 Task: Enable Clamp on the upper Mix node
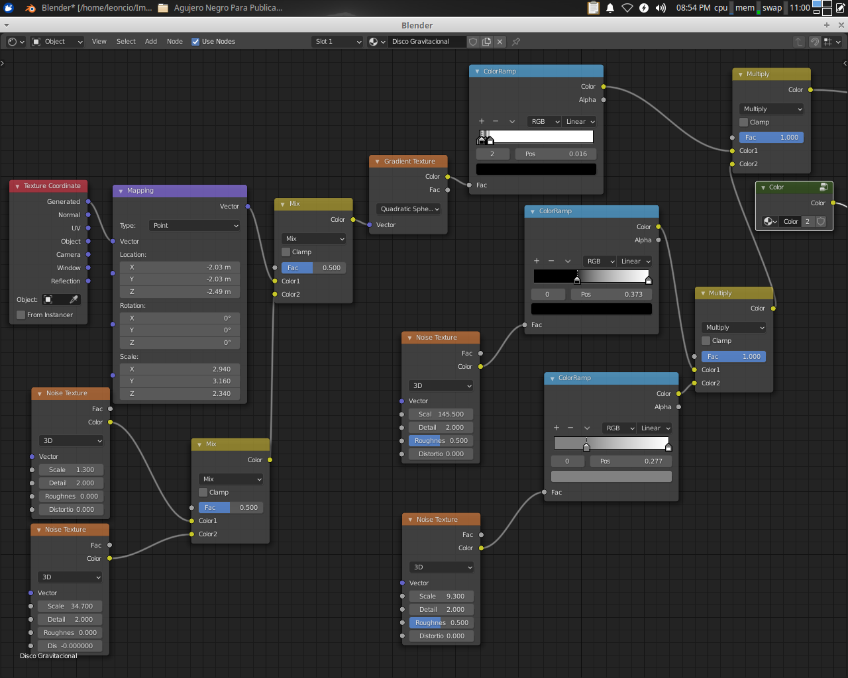pyautogui.click(x=286, y=252)
